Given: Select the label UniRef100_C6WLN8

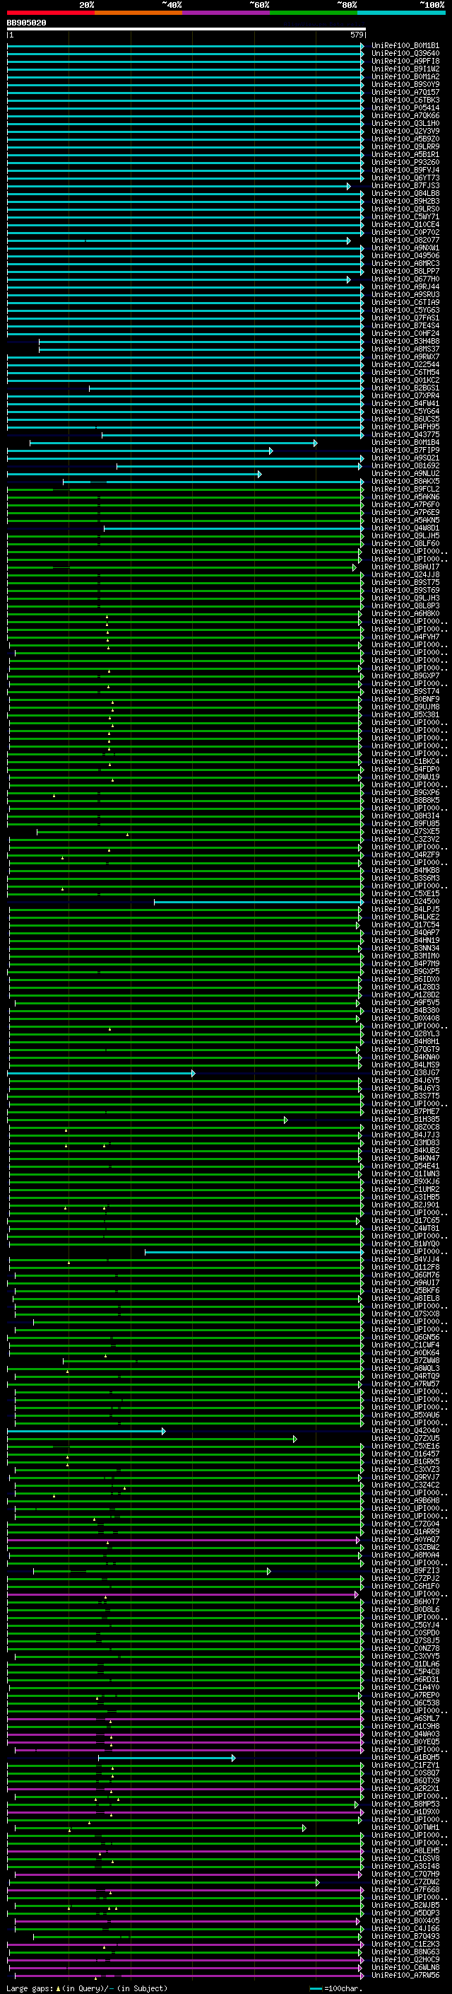Looking at the screenshot, I should point(405,1968).
